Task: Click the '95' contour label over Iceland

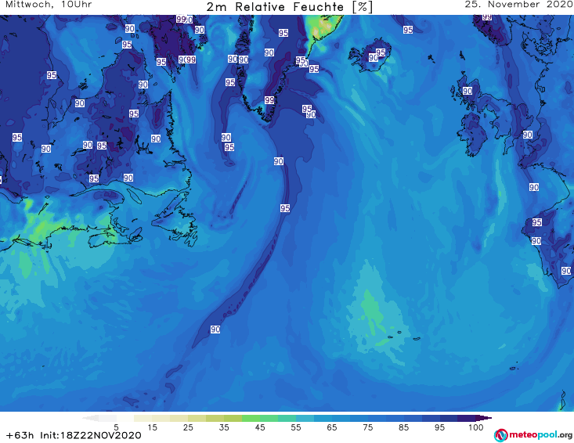Action: (x=381, y=52)
